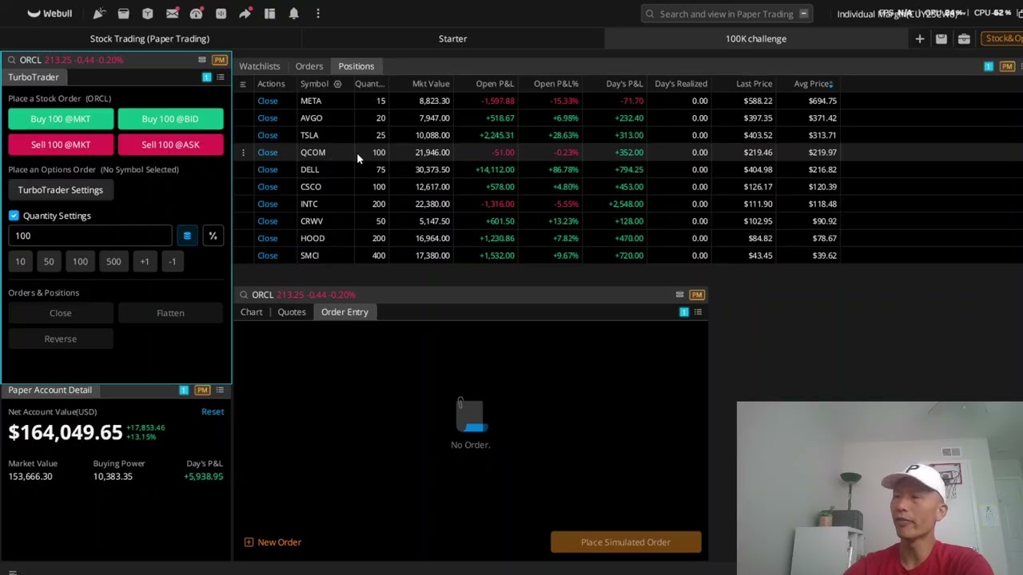Viewport: 1023px width, 575px height.
Task: Toggle the PM badge in TurboTrader header
Action: click(219, 60)
